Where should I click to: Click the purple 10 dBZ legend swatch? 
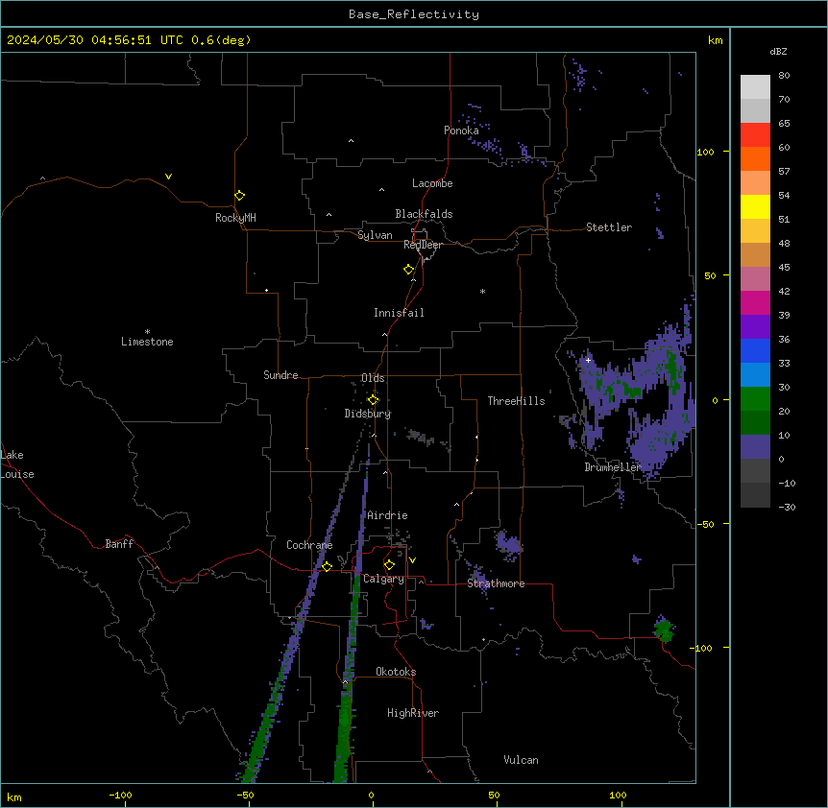(x=755, y=447)
